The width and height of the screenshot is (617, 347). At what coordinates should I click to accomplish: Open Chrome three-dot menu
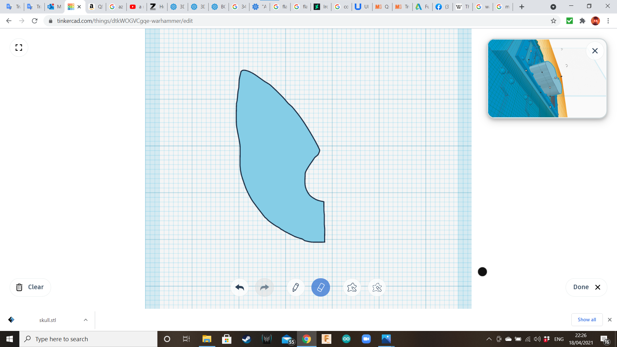tap(608, 21)
